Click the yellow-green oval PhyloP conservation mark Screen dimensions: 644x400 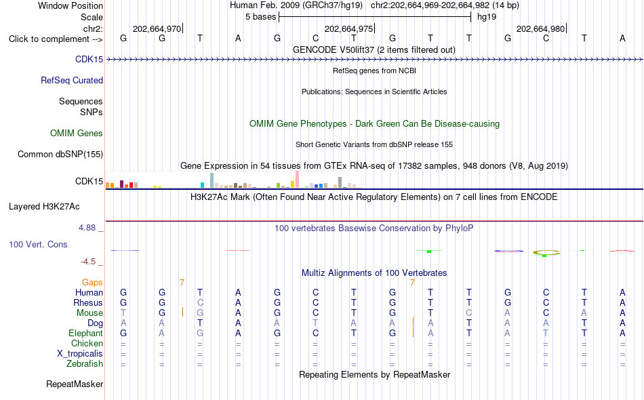546,253
